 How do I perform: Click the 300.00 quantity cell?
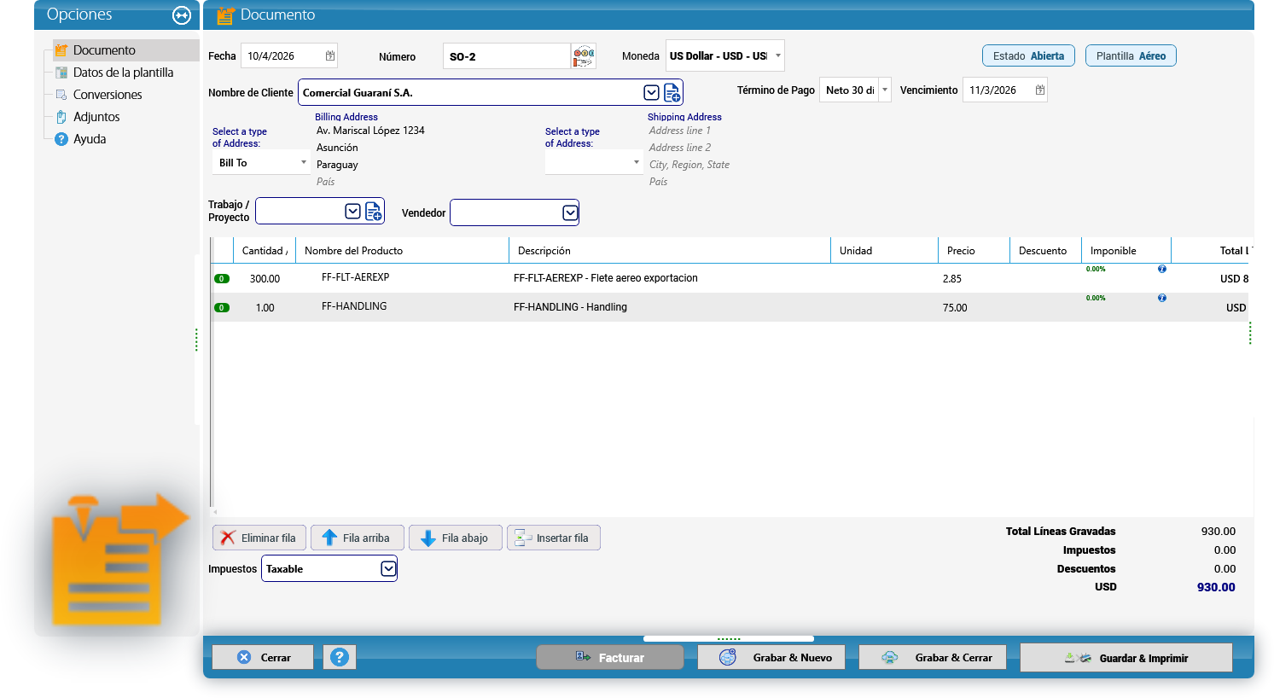[x=265, y=279]
